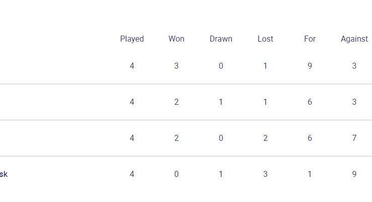Image resolution: width=372 pixels, height=202 pixels.
Task: Click last row's For value 1
Action: (x=310, y=174)
